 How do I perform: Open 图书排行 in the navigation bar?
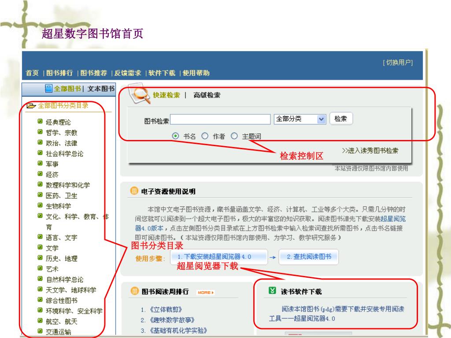(59, 73)
